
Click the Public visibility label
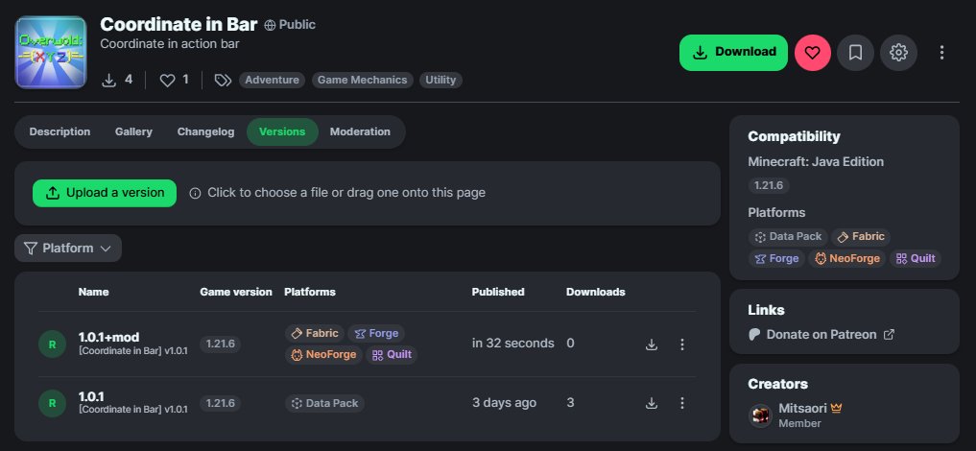point(290,25)
